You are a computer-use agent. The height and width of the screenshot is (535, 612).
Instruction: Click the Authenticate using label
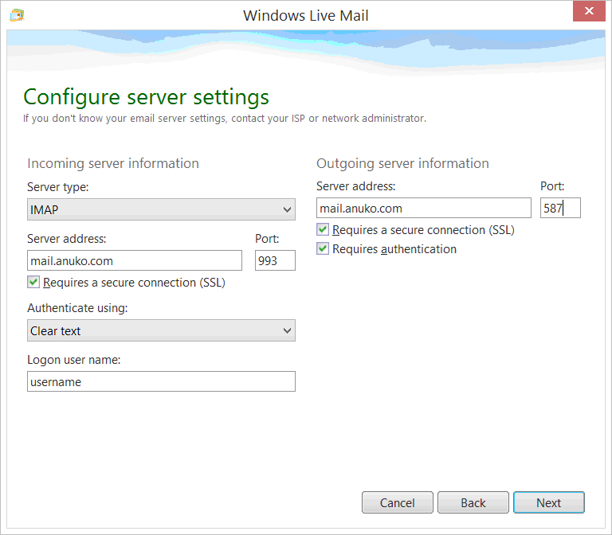(77, 308)
